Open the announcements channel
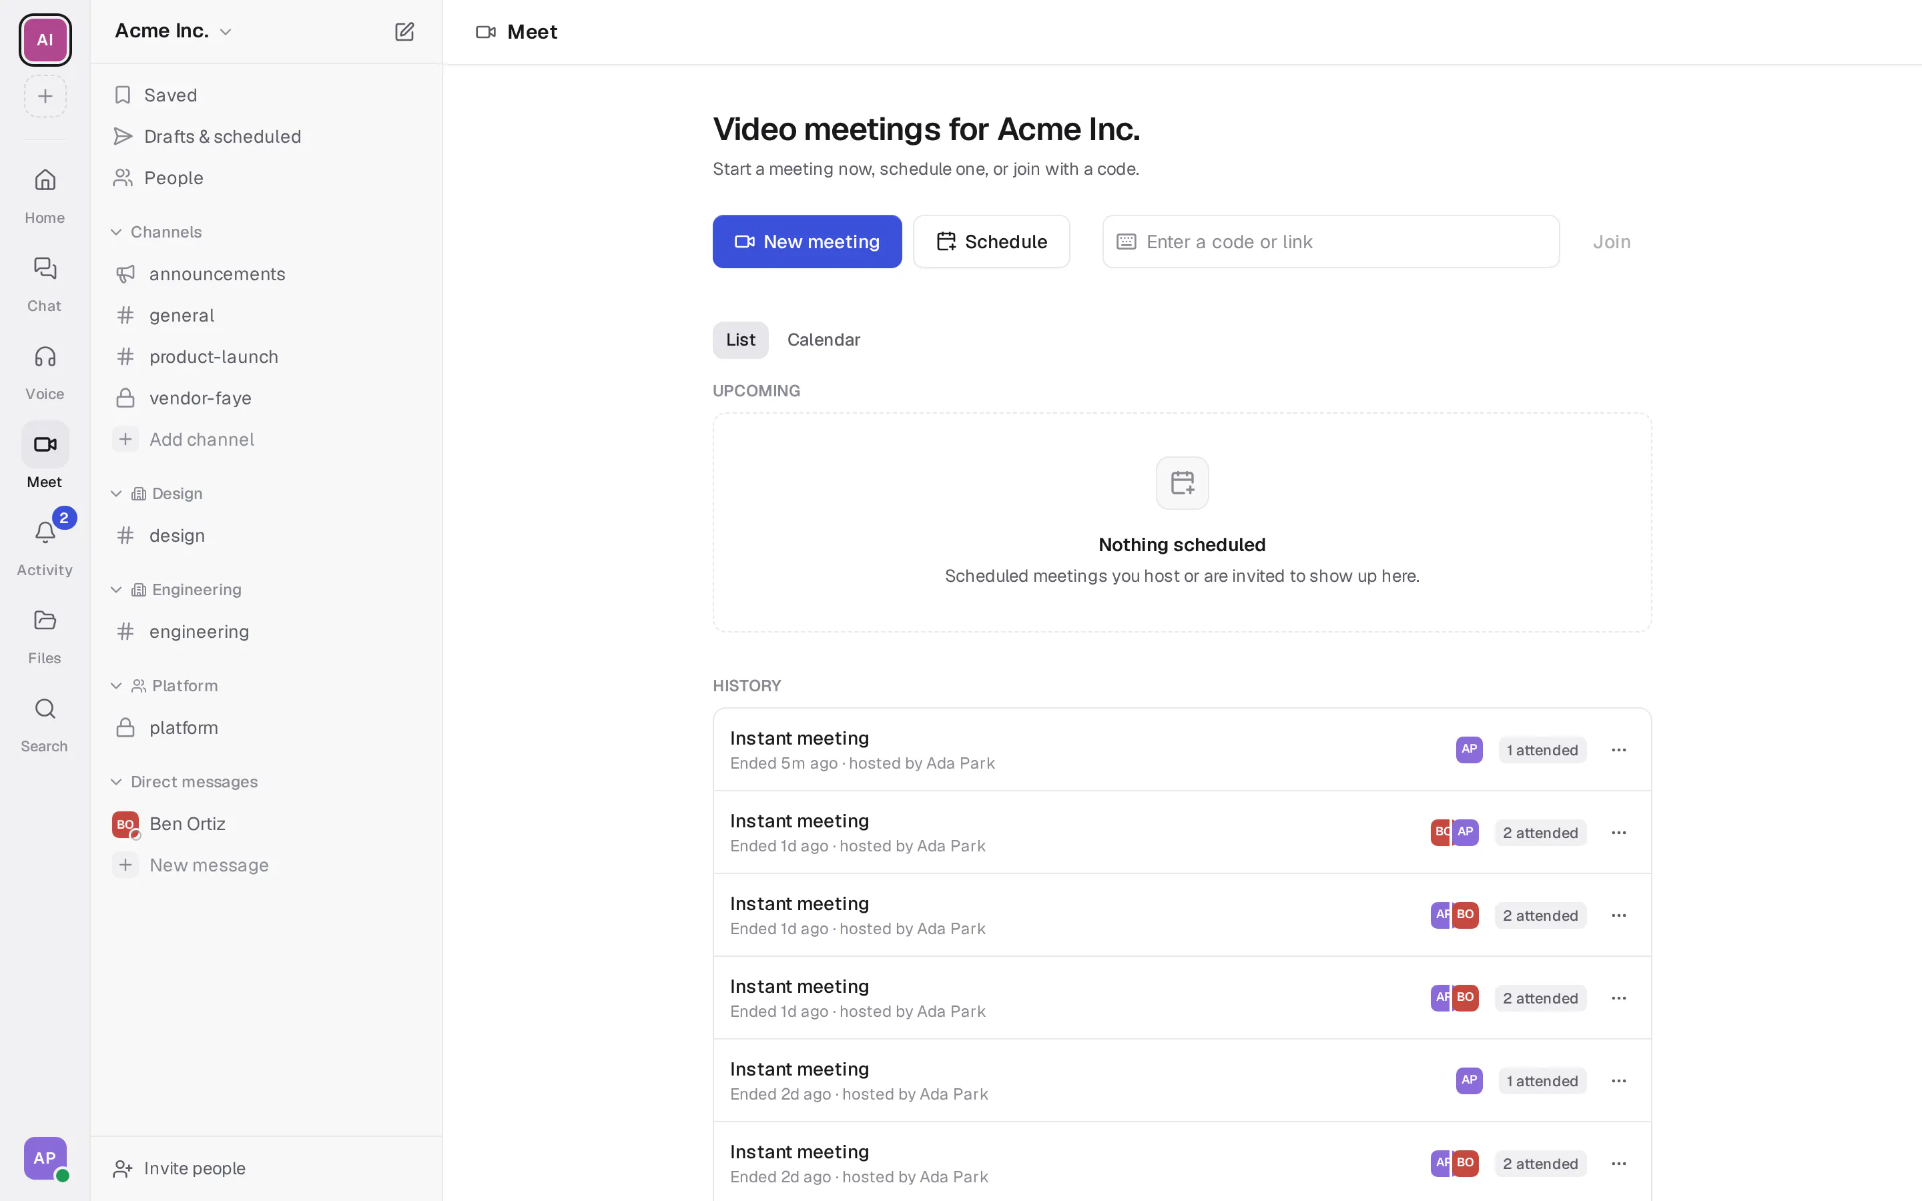Screen dimensions: 1922x1201 click(x=266, y=274)
